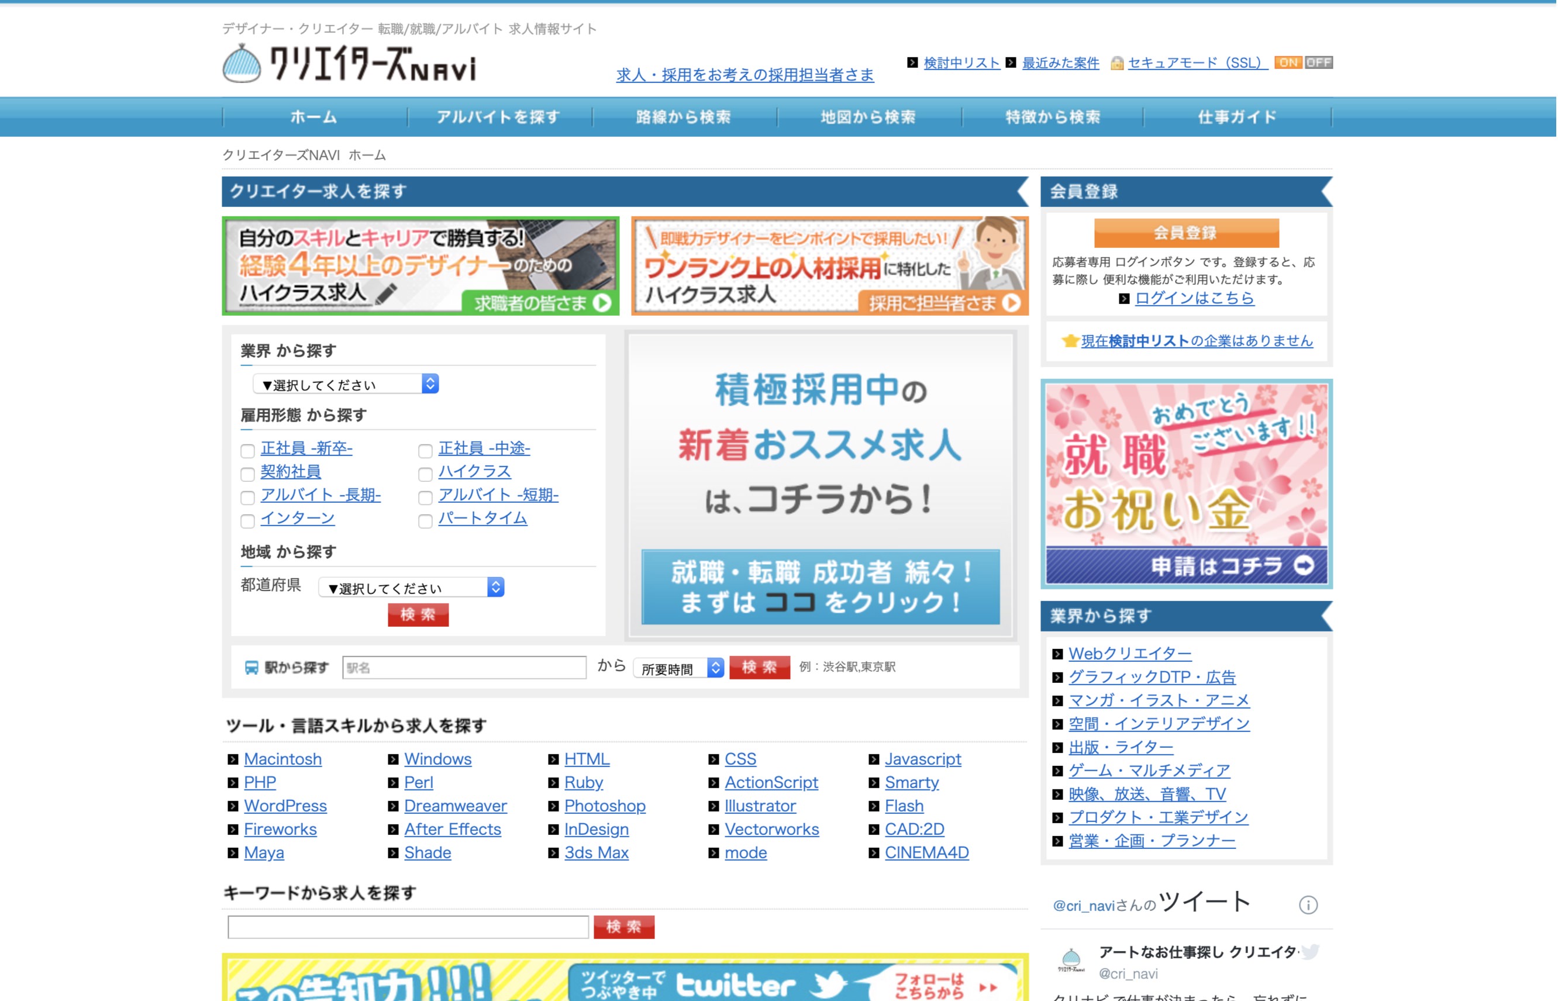
Task: Turn secure mode ON
Action: tap(1288, 63)
